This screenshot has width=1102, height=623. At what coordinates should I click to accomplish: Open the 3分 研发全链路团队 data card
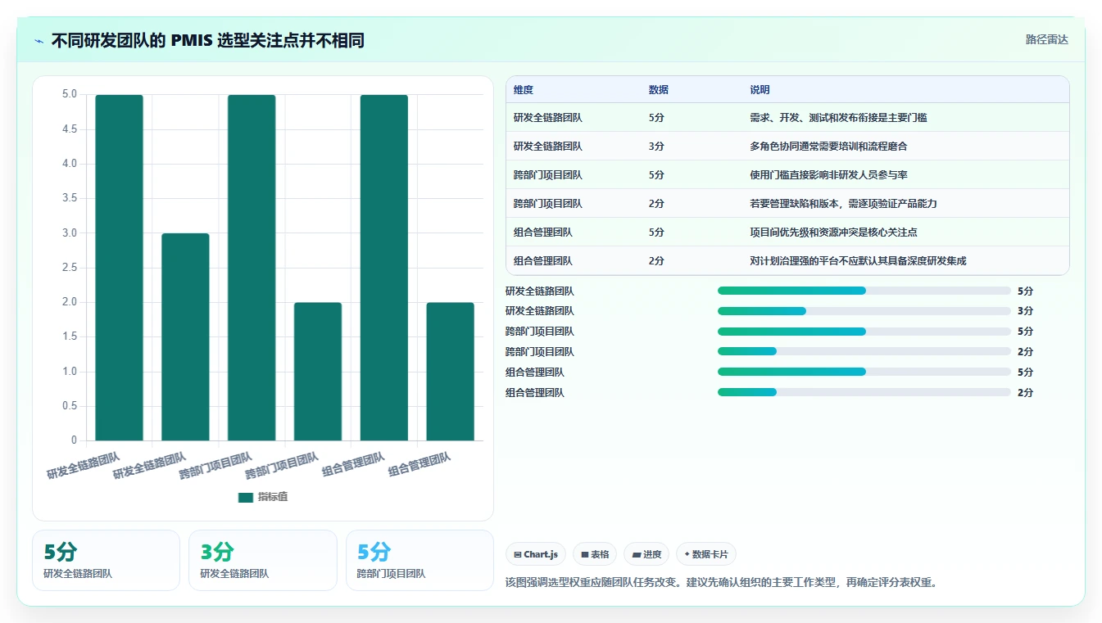pos(263,560)
